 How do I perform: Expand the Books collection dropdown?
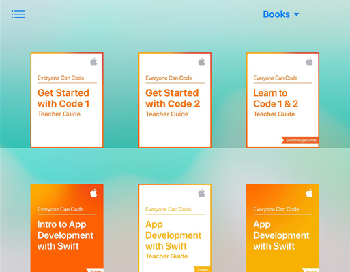(x=281, y=14)
